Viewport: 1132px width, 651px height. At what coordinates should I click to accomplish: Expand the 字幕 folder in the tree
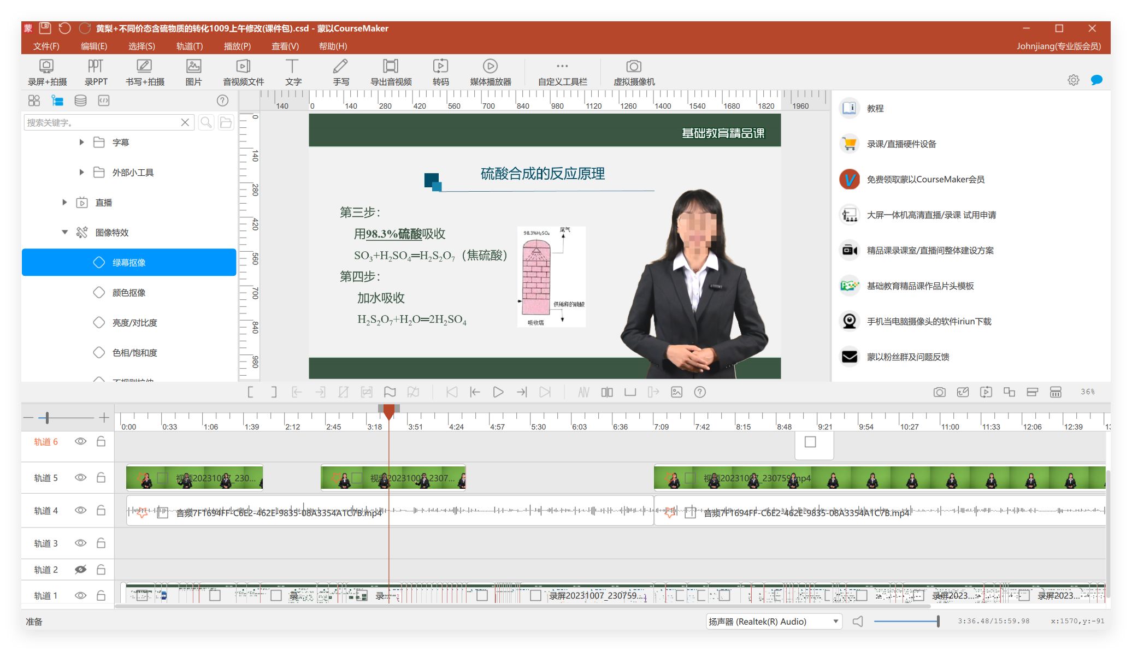click(x=81, y=143)
